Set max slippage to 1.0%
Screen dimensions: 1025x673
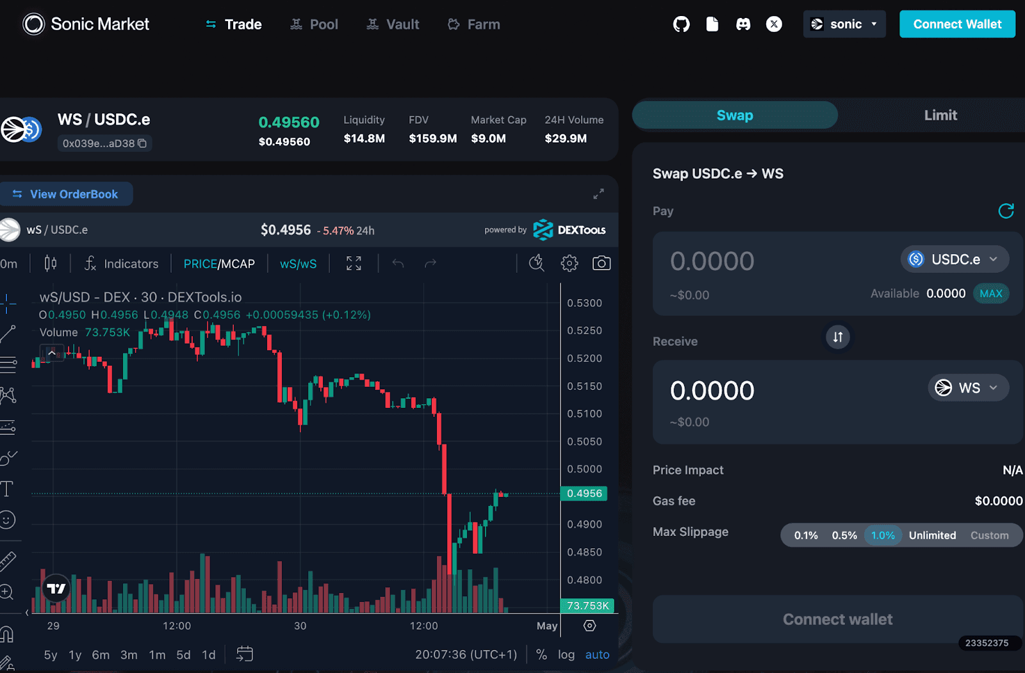click(x=883, y=535)
